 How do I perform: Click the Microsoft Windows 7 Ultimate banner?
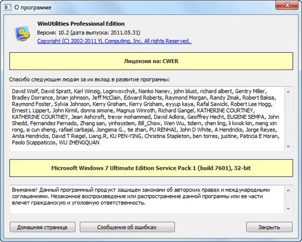[x=151, y=168]
